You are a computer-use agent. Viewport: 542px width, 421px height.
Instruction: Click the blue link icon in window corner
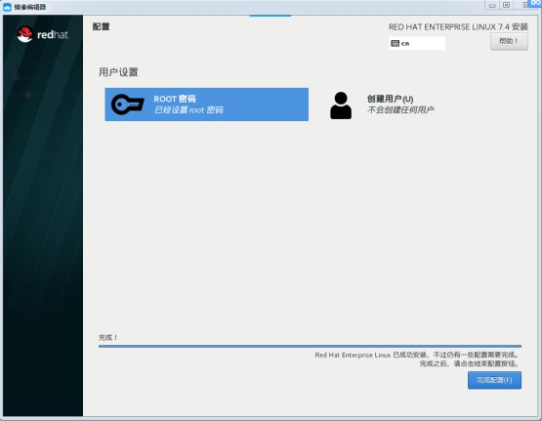(x=536, y=3)
